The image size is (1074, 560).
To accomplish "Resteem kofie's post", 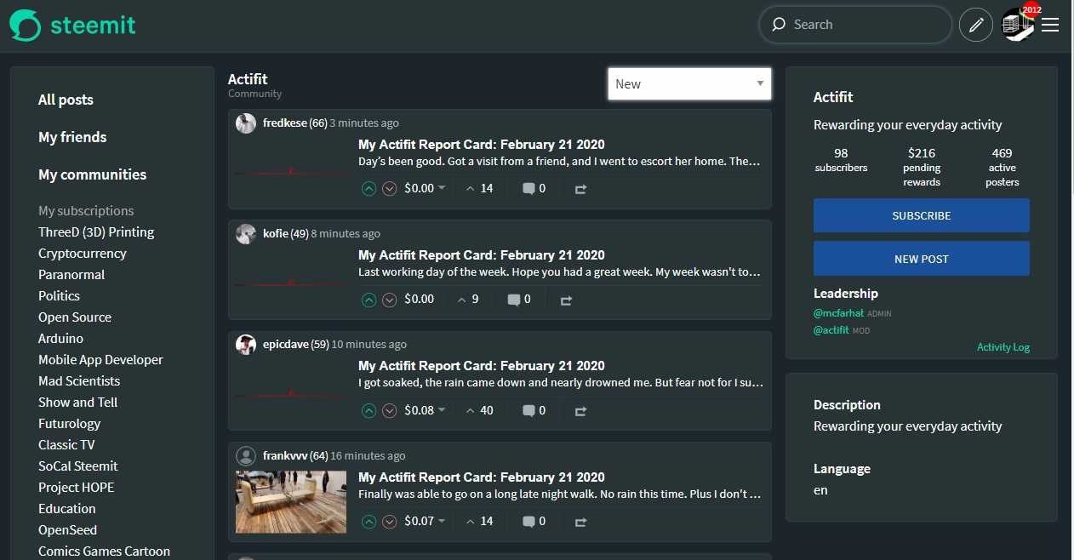I will coord(566,300).
